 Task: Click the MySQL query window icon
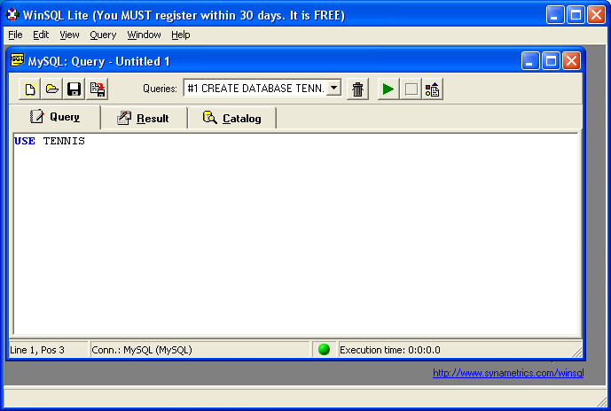(x=17, y=61)
